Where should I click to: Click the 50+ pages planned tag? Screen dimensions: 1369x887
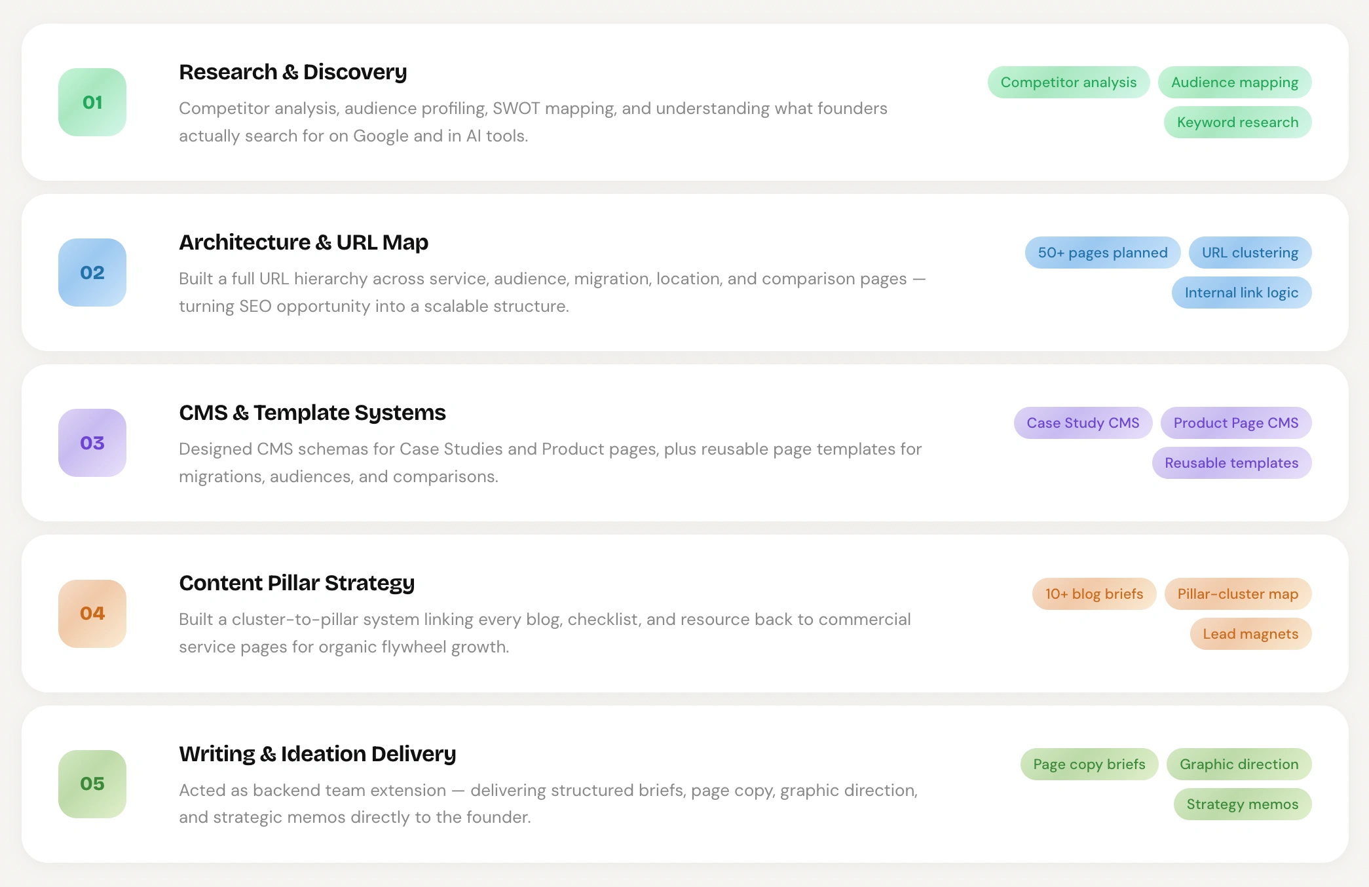[1102, 253]
